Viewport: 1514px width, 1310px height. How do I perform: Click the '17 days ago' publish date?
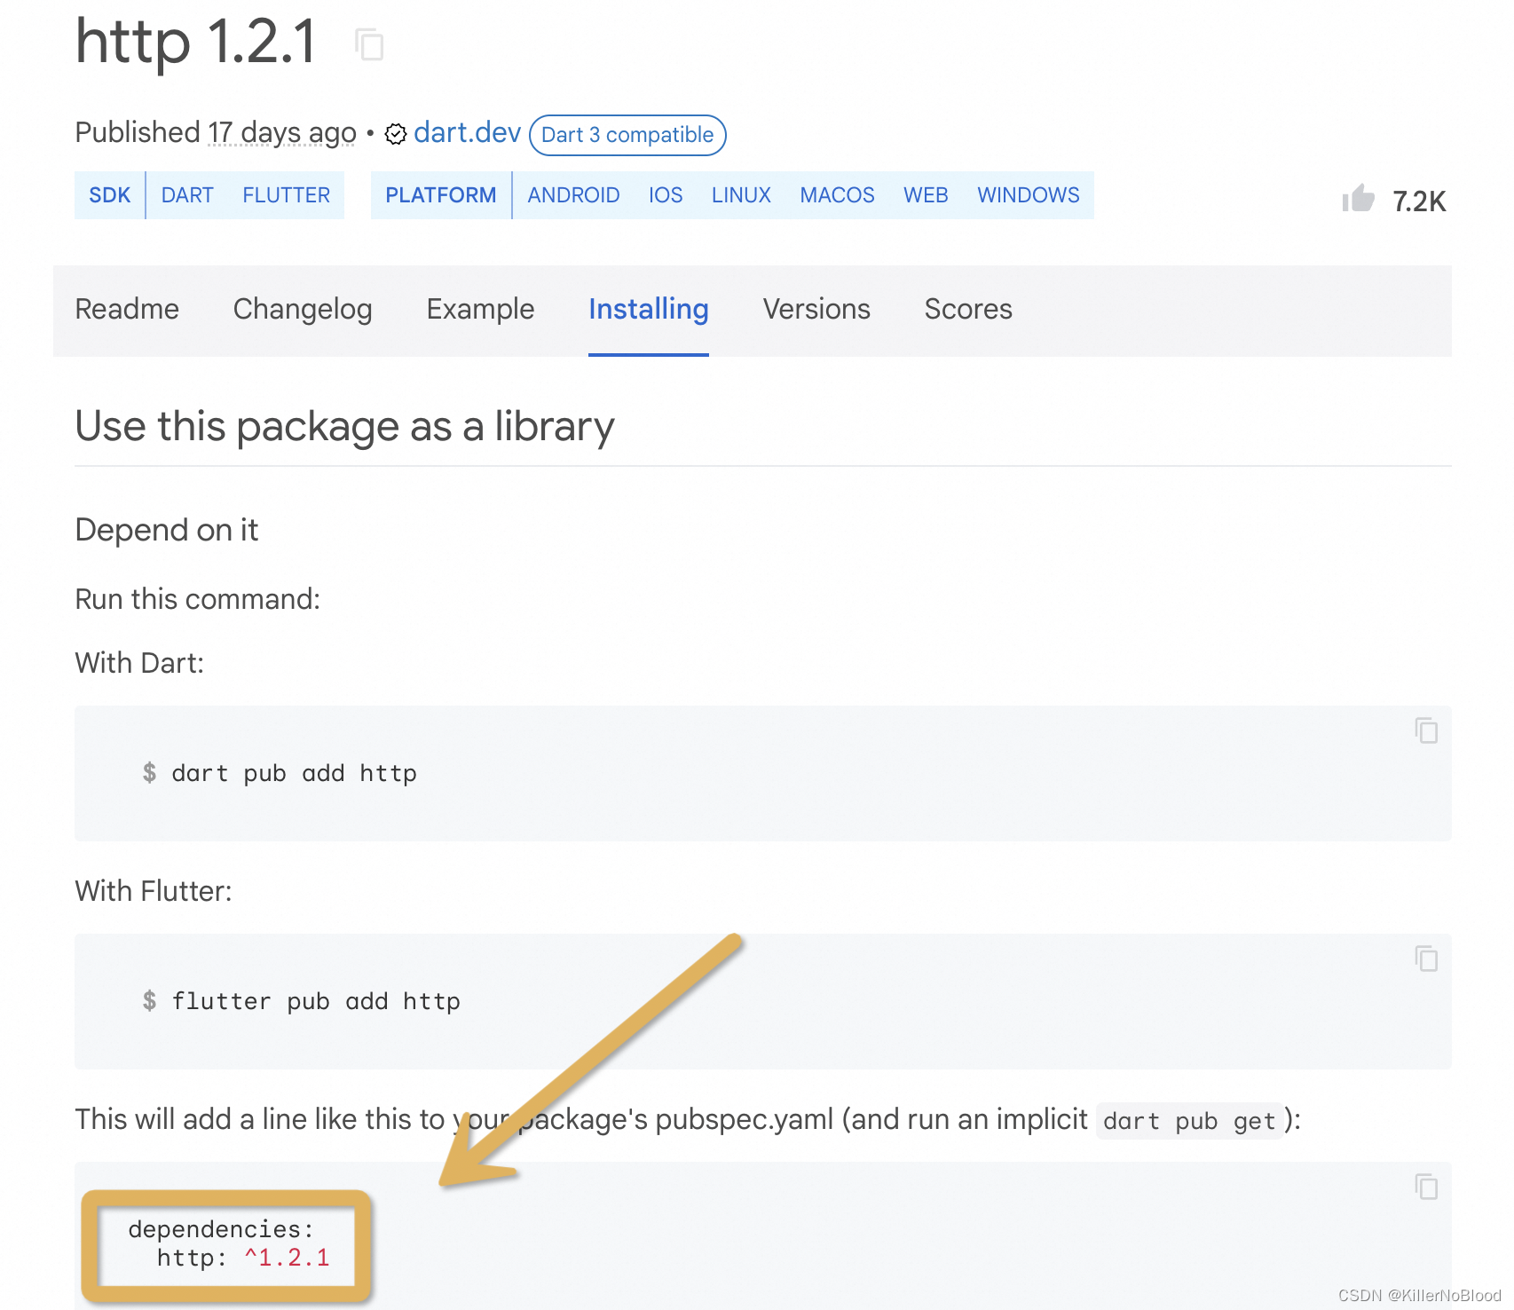(282, 132)
